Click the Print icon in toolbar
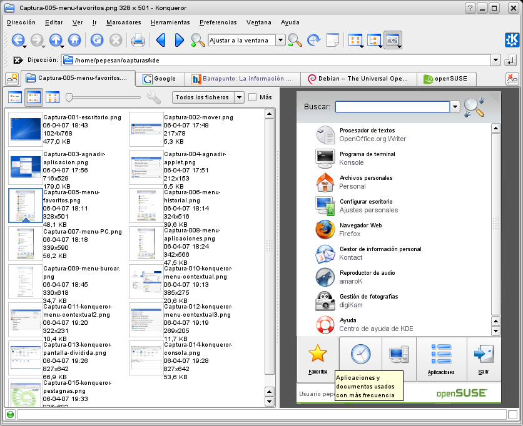 click(x=138, y=41)
